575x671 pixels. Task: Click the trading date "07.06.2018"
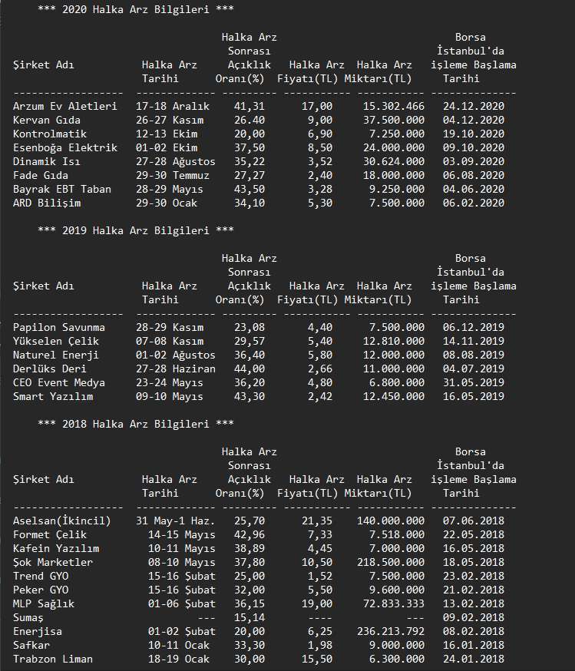click(474, 521)
